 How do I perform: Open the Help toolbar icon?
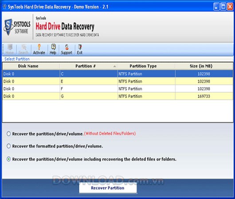(x=53, y=49)
